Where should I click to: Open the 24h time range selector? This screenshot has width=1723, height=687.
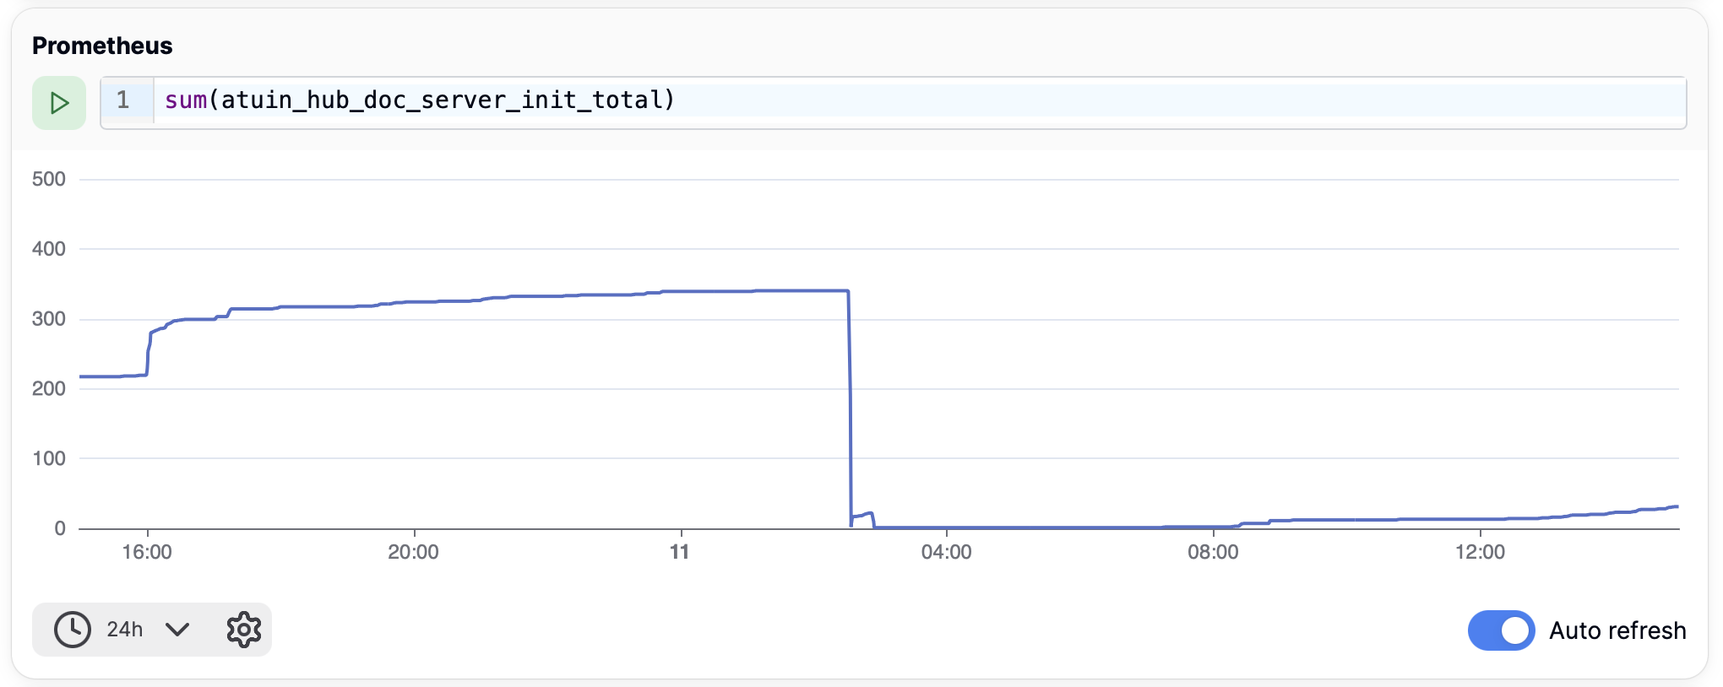click(124, 630)
